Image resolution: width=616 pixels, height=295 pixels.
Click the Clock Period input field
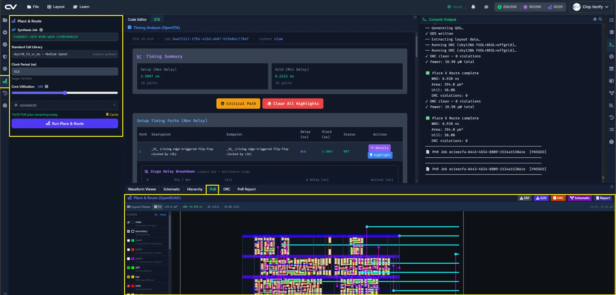tap(65, 72)
